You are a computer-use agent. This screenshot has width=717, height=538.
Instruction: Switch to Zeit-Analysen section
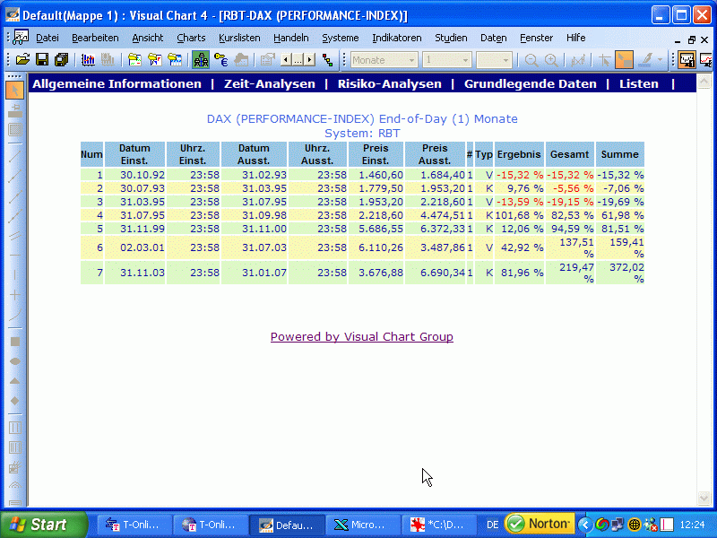point(270,83)
